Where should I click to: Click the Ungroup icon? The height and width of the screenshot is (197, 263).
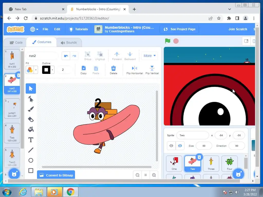pos(100,56)
